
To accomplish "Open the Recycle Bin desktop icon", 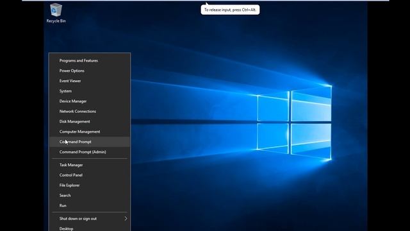I will [56, 13].
